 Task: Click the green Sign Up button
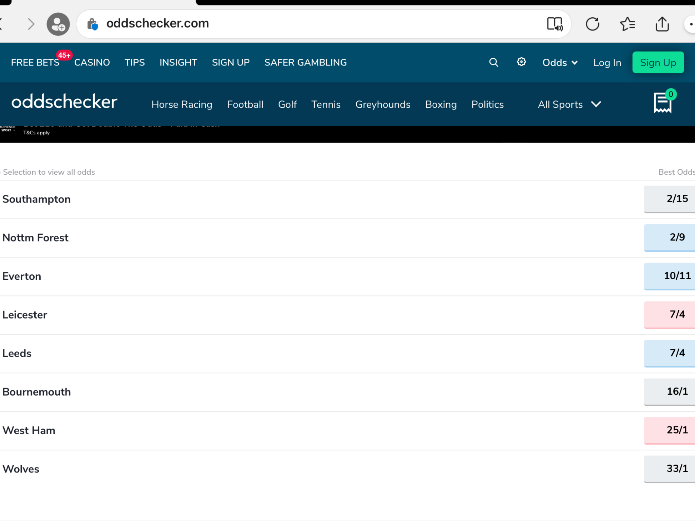click(658, 62)
